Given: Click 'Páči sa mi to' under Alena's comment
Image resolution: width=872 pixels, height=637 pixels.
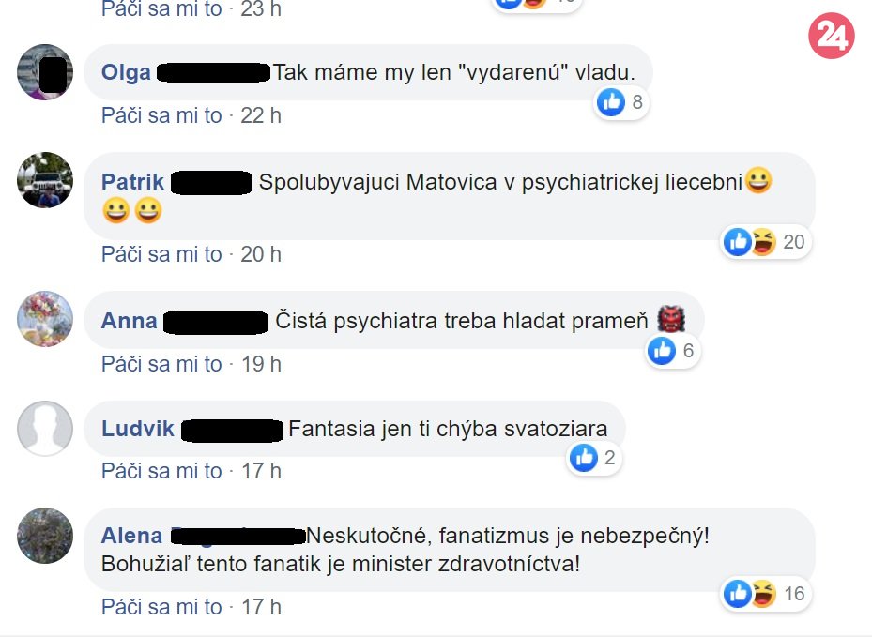Looking at the screenshot, I should (161, 607).
